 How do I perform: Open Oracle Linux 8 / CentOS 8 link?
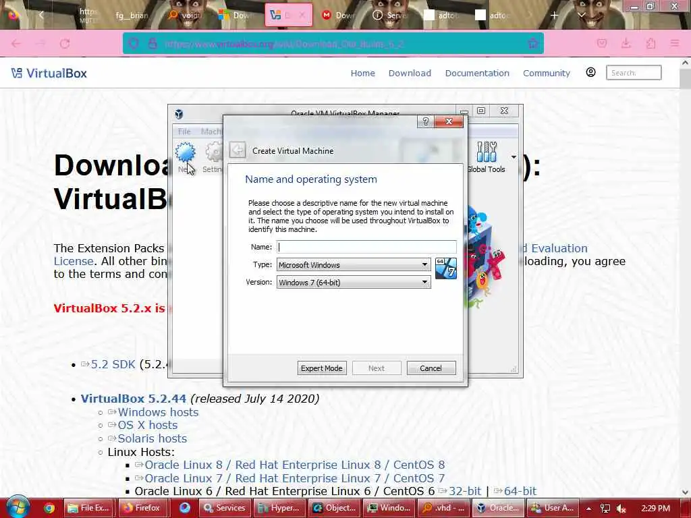click(294, 465)
